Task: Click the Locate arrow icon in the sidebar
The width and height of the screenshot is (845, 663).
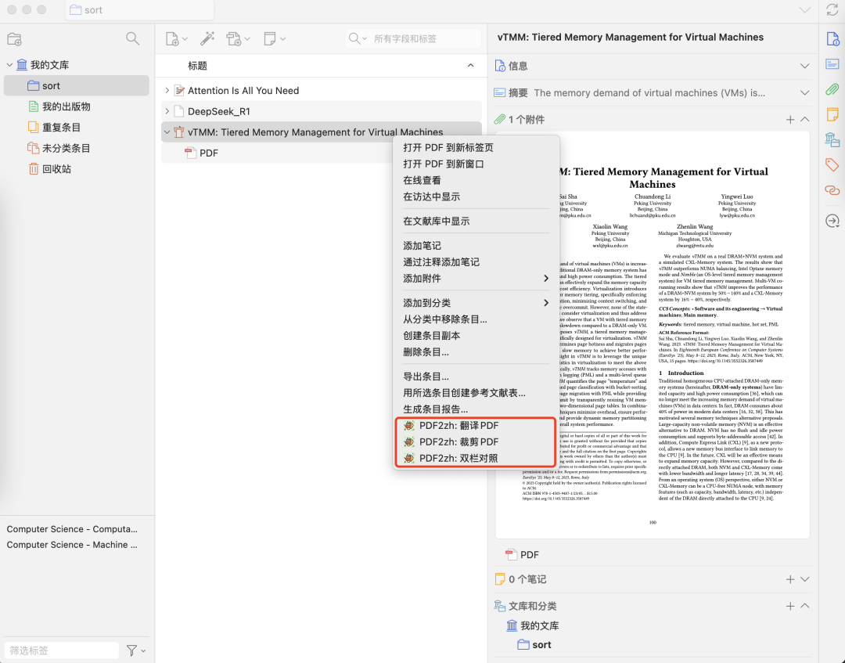Action: tap(832, 221)
